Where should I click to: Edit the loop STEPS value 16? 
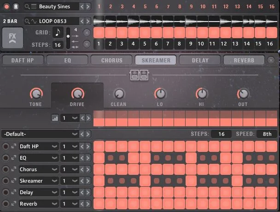click(58, 45)
